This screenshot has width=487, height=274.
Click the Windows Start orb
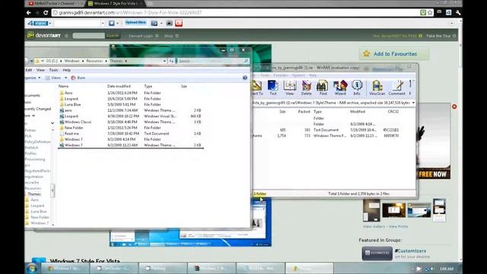pyautogui.click(x=32, y=269)
